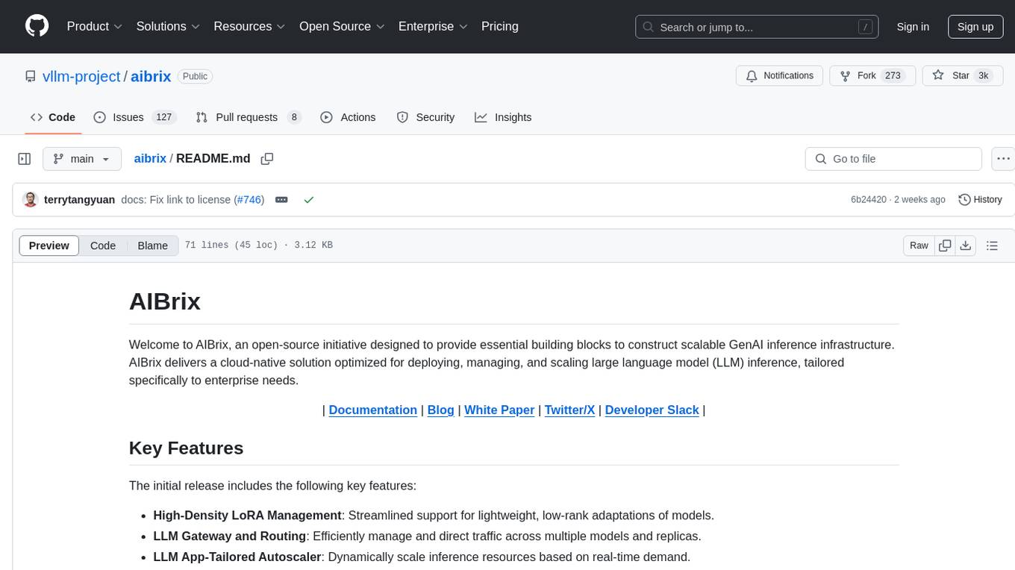The image size is (1015, 570).
Task: Select the Code view
Action: [103, 245]
